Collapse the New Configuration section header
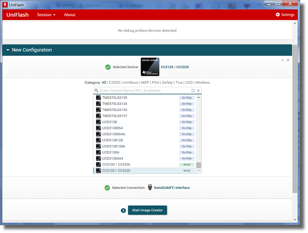This screenshot has height=233, width=308. click(x=8, y=50)
